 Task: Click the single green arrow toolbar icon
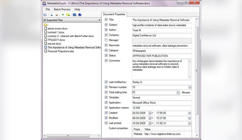coord(63,15)
